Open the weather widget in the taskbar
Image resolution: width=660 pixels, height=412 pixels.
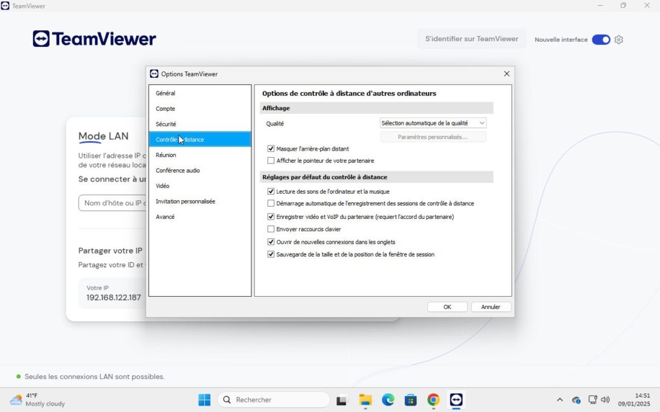(37, 400)
